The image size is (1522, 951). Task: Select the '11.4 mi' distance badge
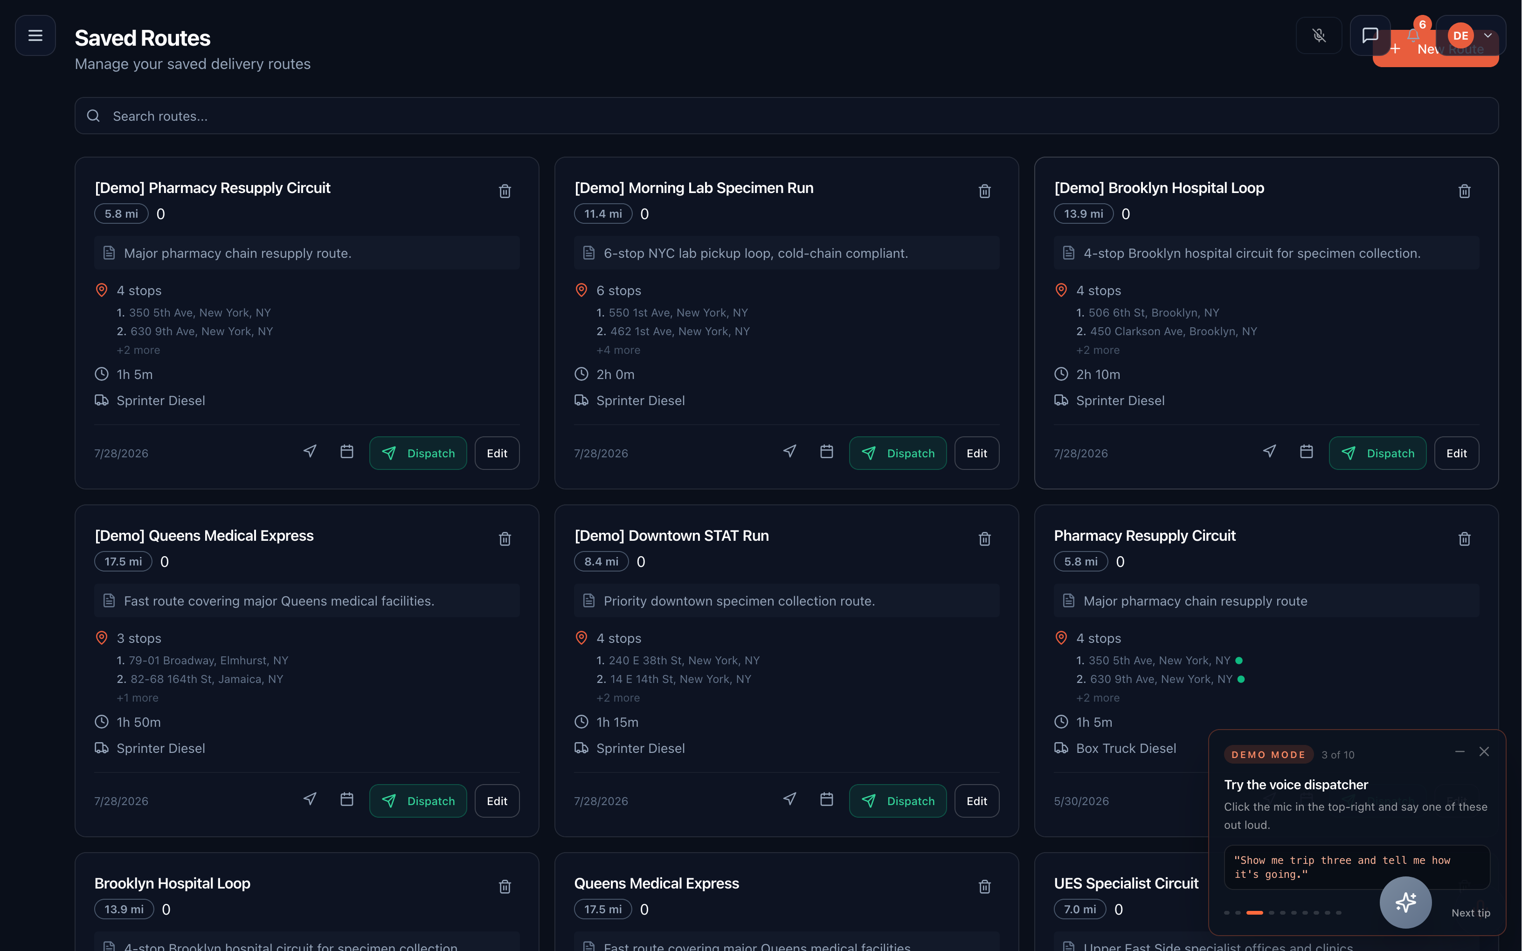pyautogui.click(x=603, y=214)
